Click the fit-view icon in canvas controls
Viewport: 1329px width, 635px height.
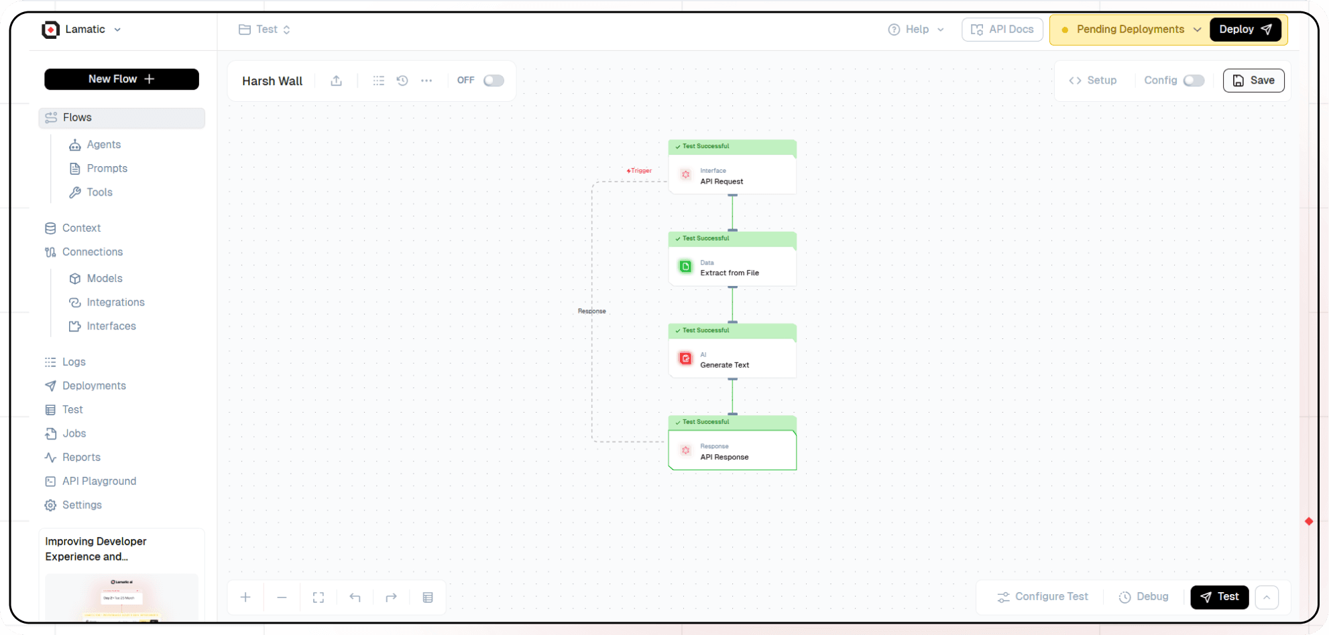pos(319,597)
